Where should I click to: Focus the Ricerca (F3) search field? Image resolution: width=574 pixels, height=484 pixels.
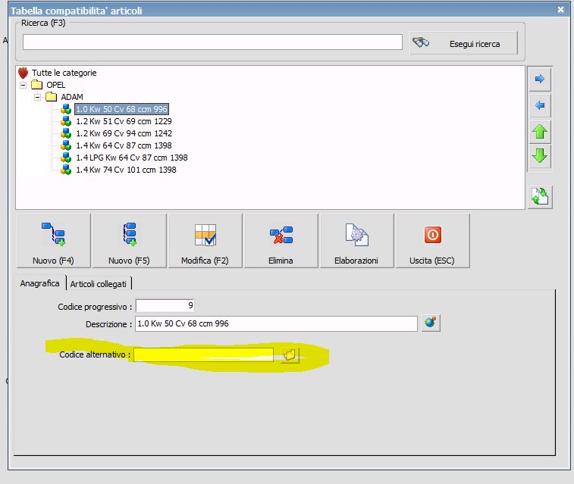212,42
